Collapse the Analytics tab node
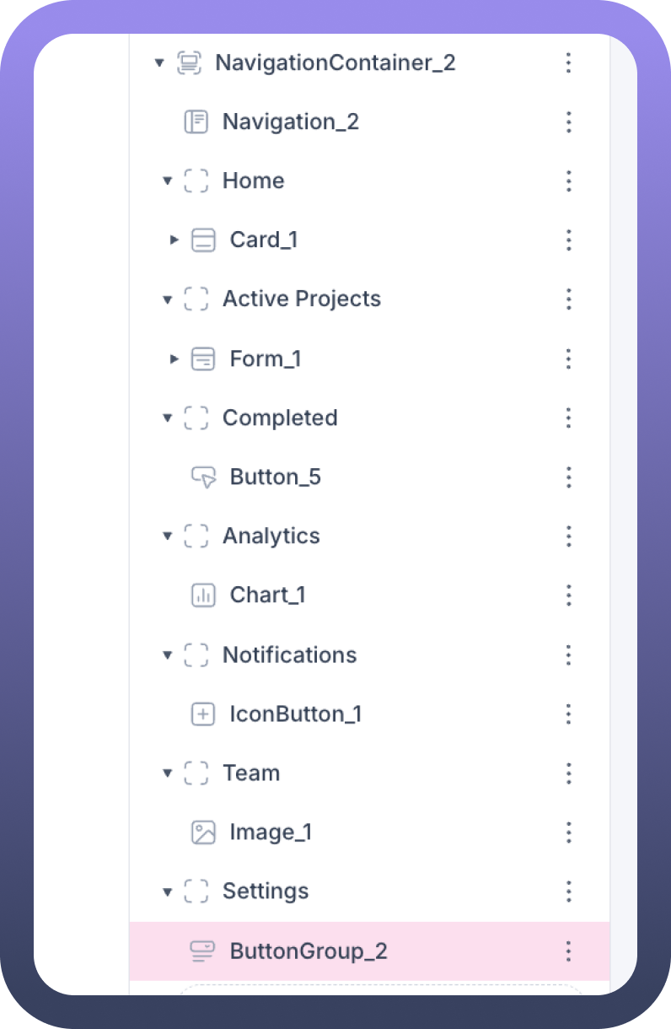 167,536
